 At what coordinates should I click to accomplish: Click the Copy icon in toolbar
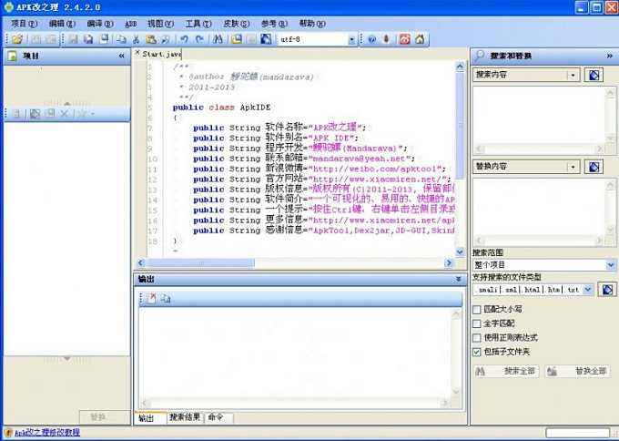(x=121, y=39)
